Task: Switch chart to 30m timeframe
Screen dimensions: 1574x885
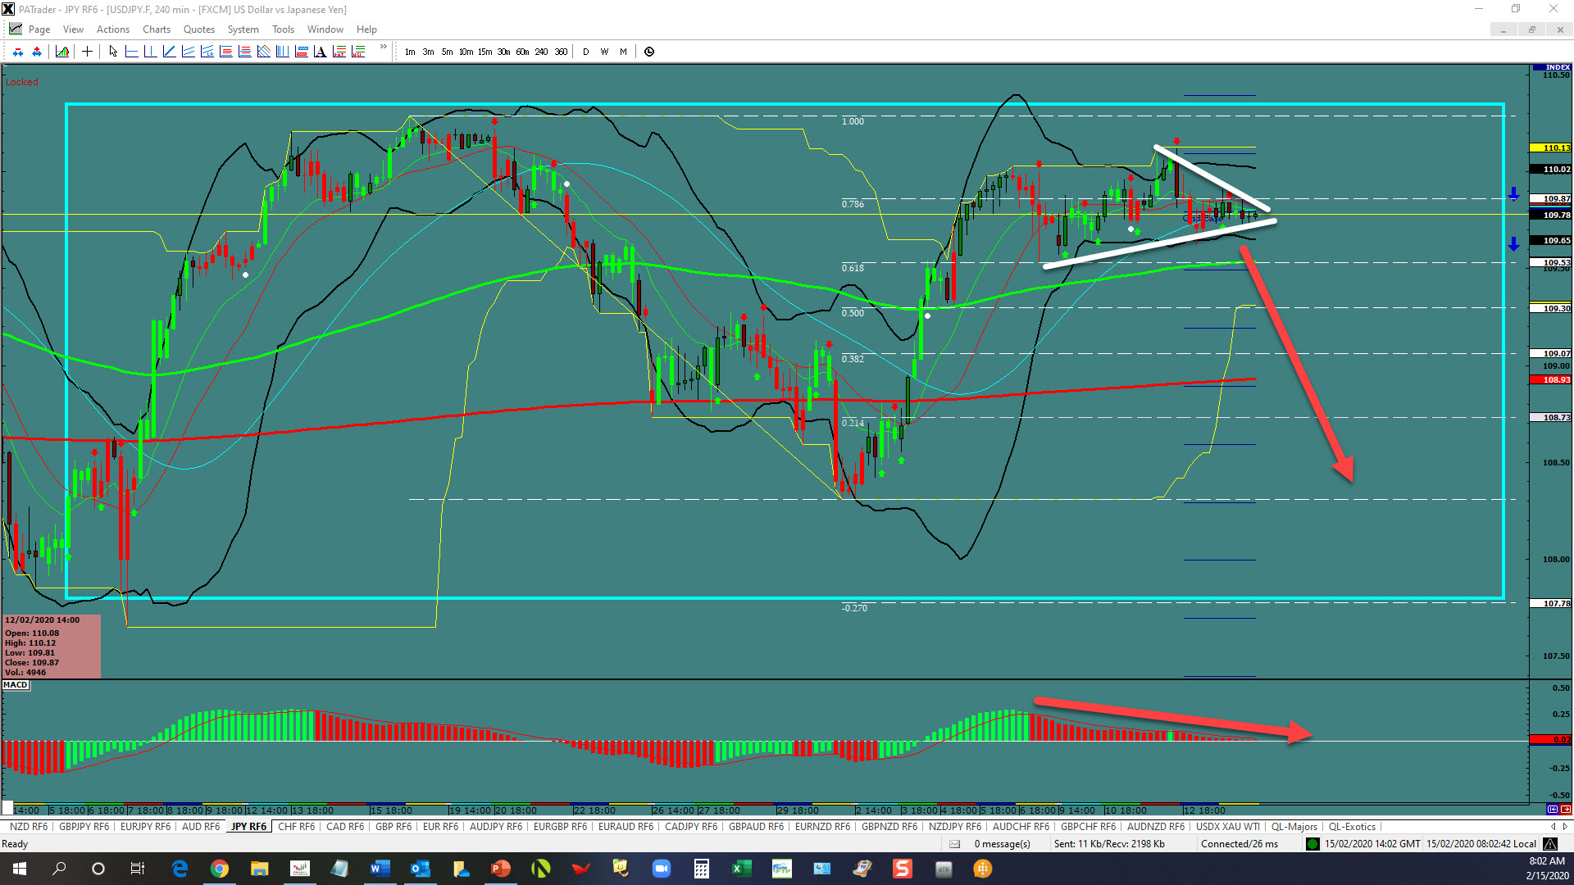Action: [x=503, y=52]
